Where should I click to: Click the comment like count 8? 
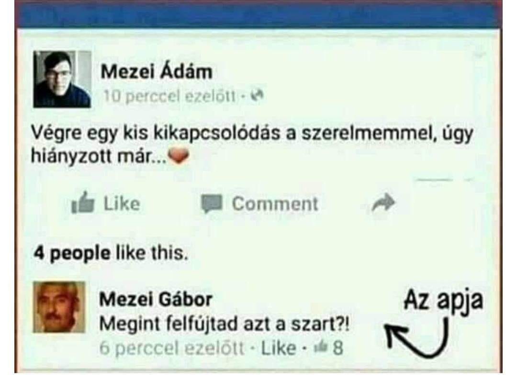[338, 348]
